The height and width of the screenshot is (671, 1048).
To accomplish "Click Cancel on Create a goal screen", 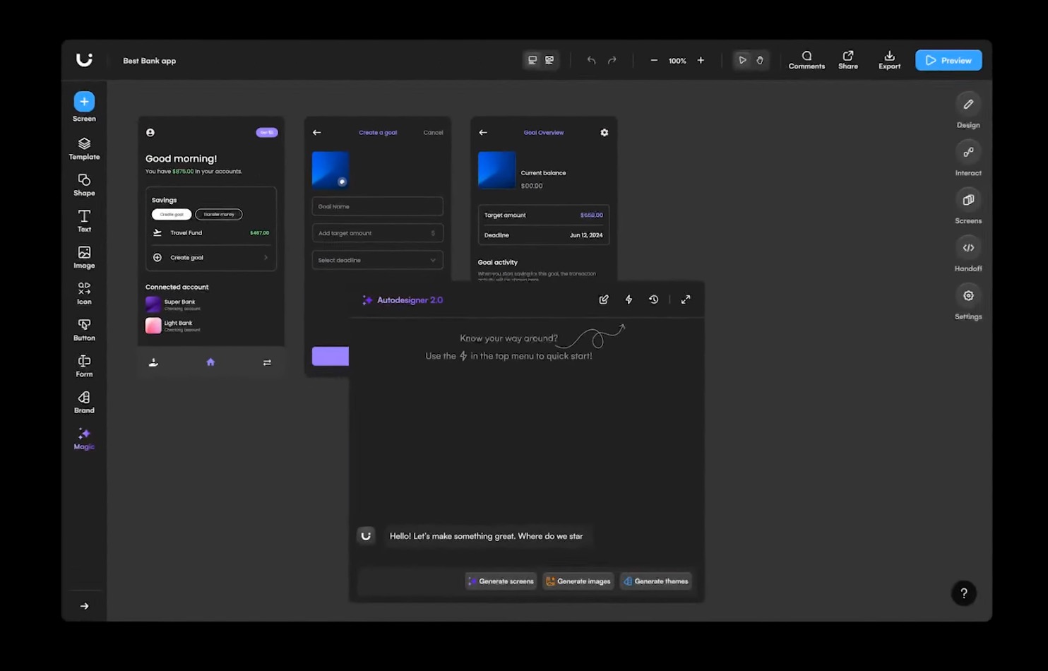I will click(433, 133).
